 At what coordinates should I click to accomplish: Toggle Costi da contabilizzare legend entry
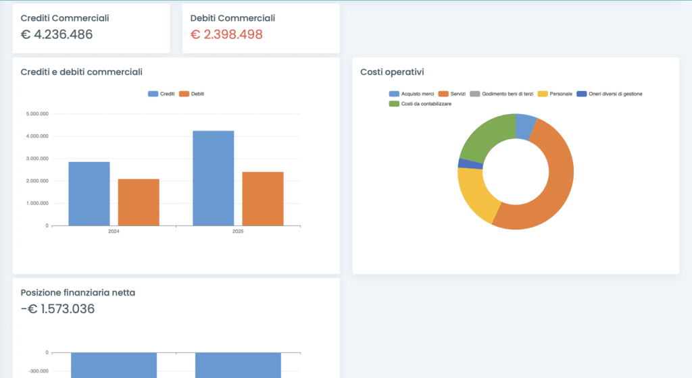click(x=420, y=103)
